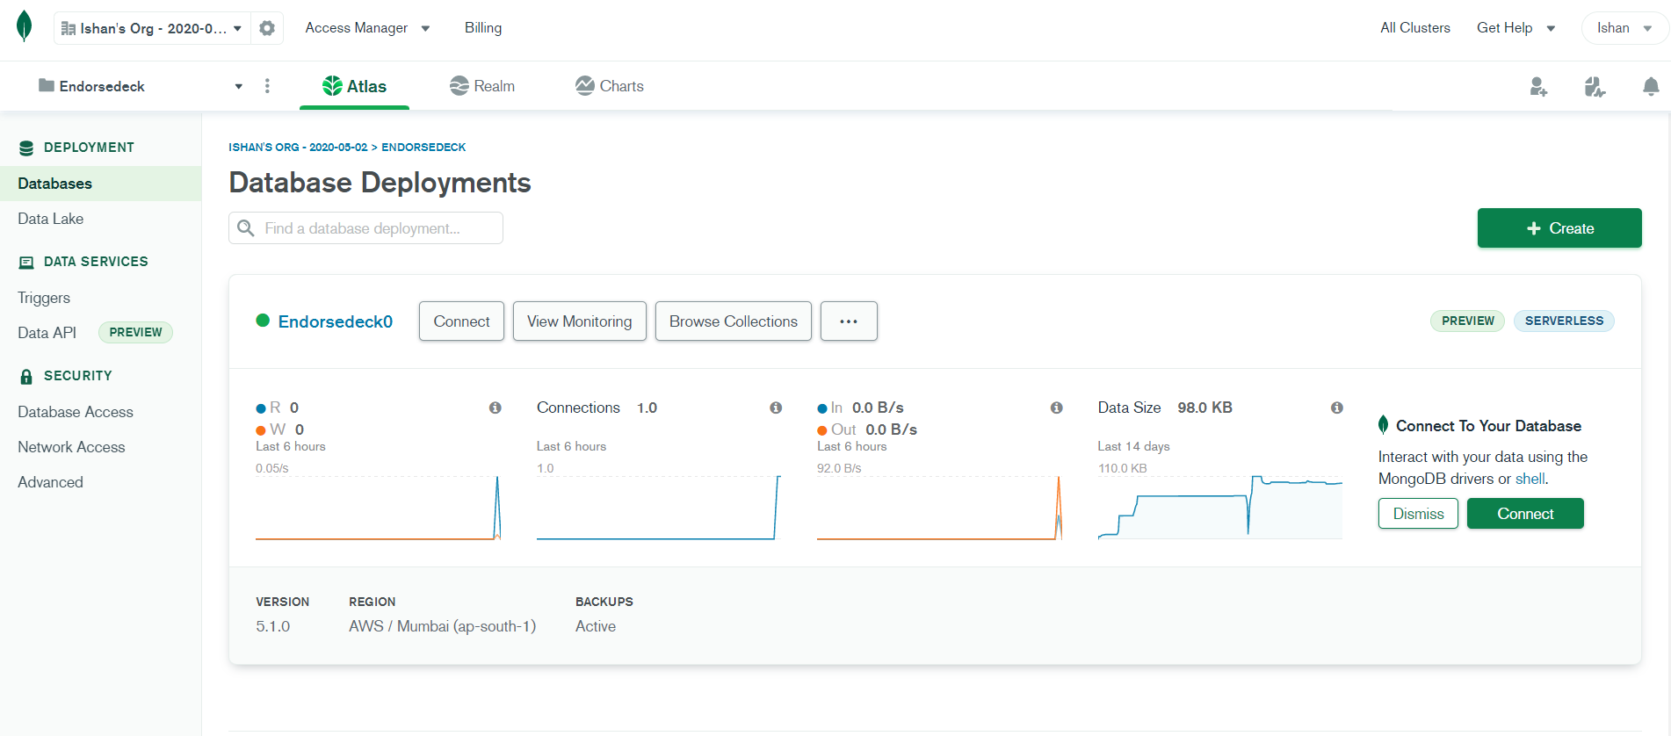Click the Browse Collections button
Screen dimensions: 1671x736
click(x=733, y=321)
